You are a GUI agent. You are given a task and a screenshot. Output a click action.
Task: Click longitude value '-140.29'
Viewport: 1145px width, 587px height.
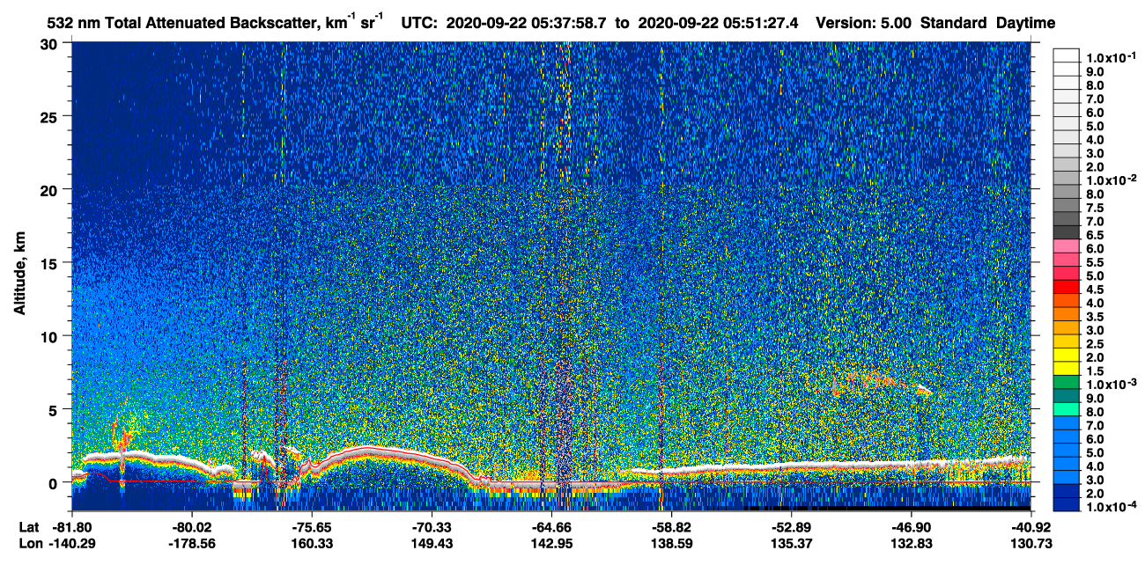(x=71, y=544)
